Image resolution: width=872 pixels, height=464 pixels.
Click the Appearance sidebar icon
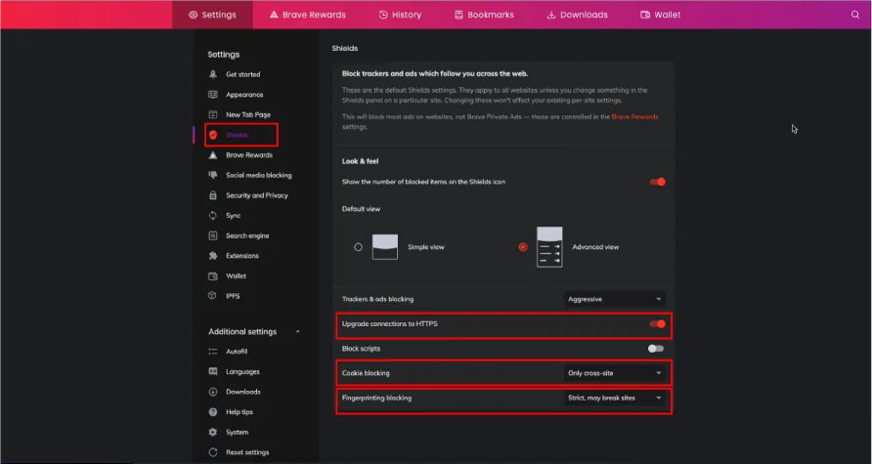click(x=213, y=95)
